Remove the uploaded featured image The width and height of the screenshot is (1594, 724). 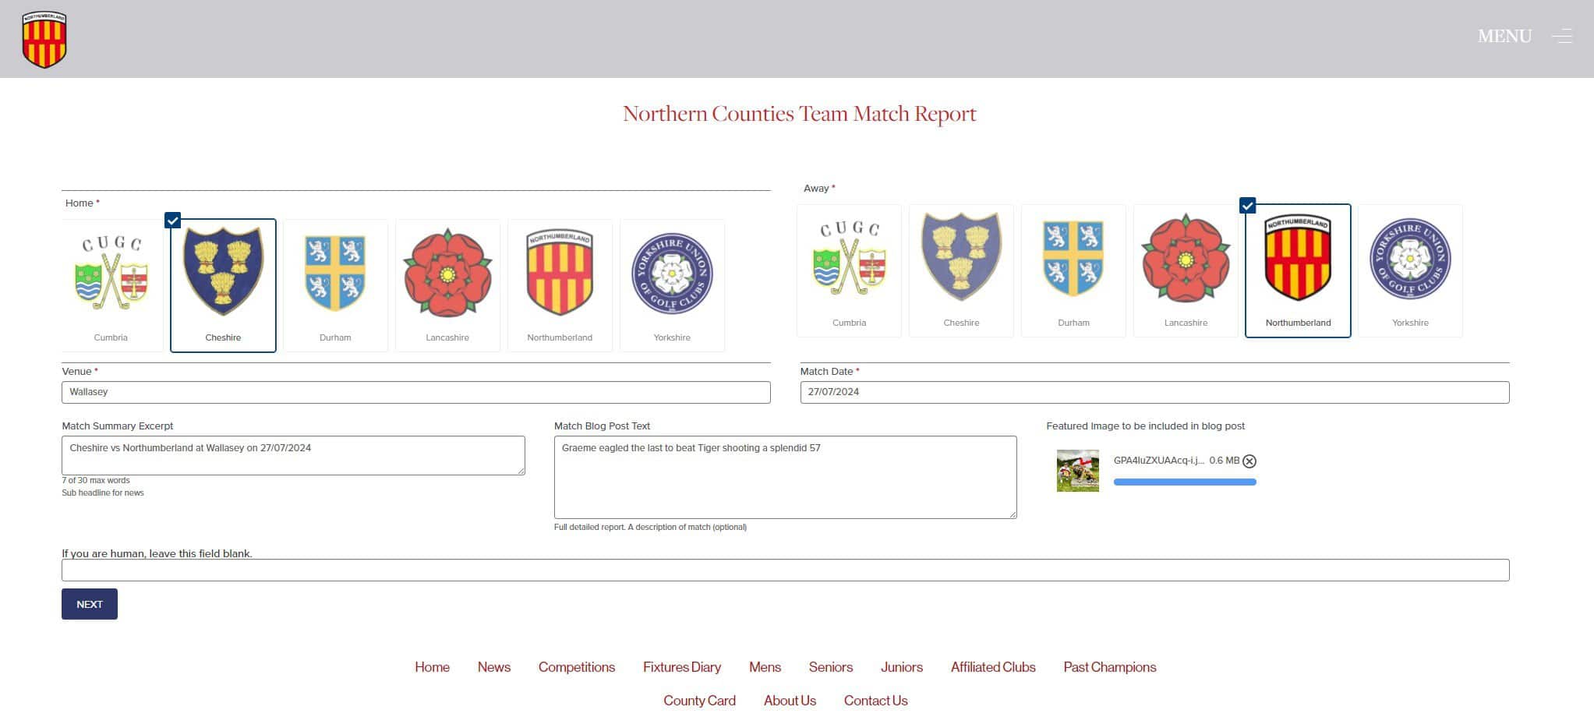click(x=1249, y=461)
